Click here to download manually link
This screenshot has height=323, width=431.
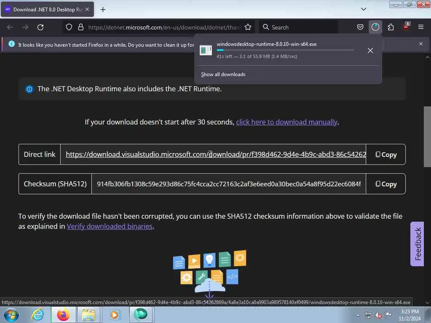tap(287, 122)
